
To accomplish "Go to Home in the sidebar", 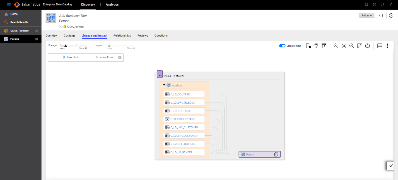I will click(21, 14).
